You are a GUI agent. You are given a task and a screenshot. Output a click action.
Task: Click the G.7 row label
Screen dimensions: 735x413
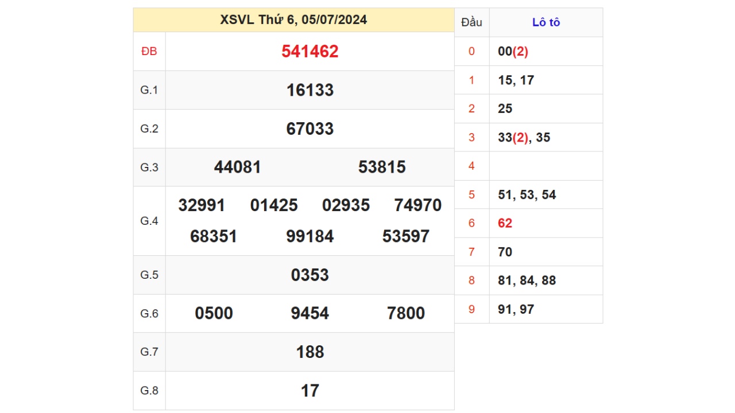tap(149, 352)
